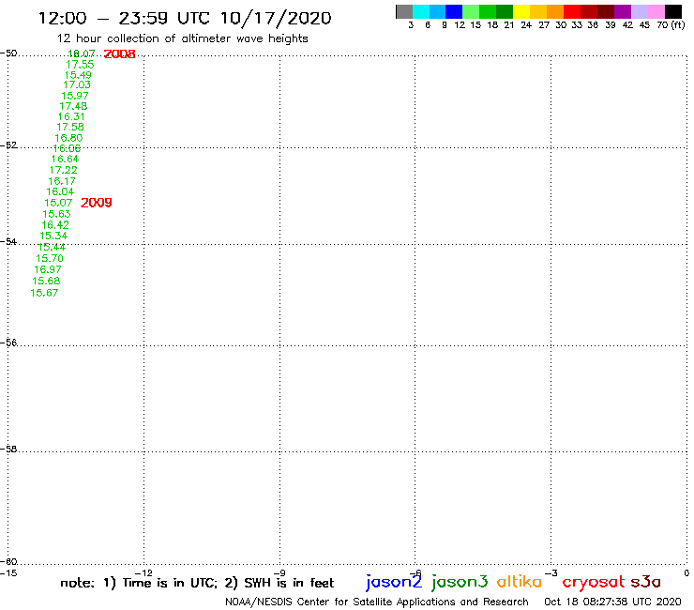
Task: Click the 15.97 wave height value
Action: [x=75, y=96]
